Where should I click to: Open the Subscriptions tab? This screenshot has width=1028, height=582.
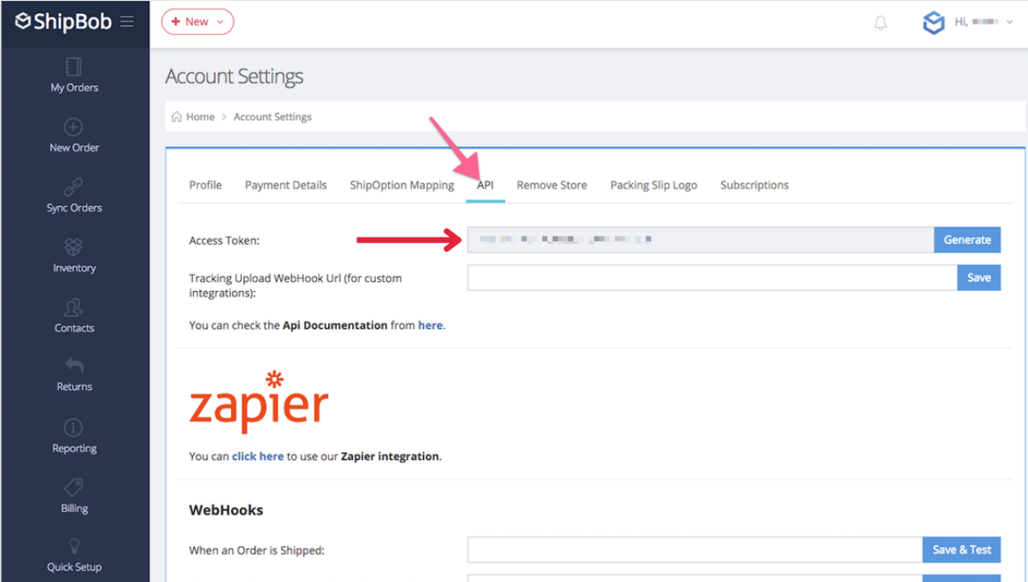(x=754, y=185)
